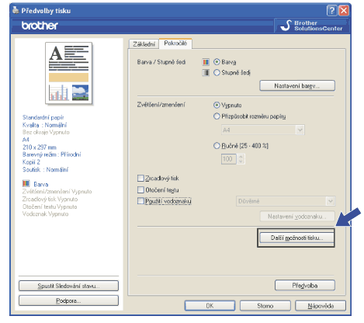Enable the Zrcadlový tisk checkbox
364x323 pixels.
[x=140, y=178]
